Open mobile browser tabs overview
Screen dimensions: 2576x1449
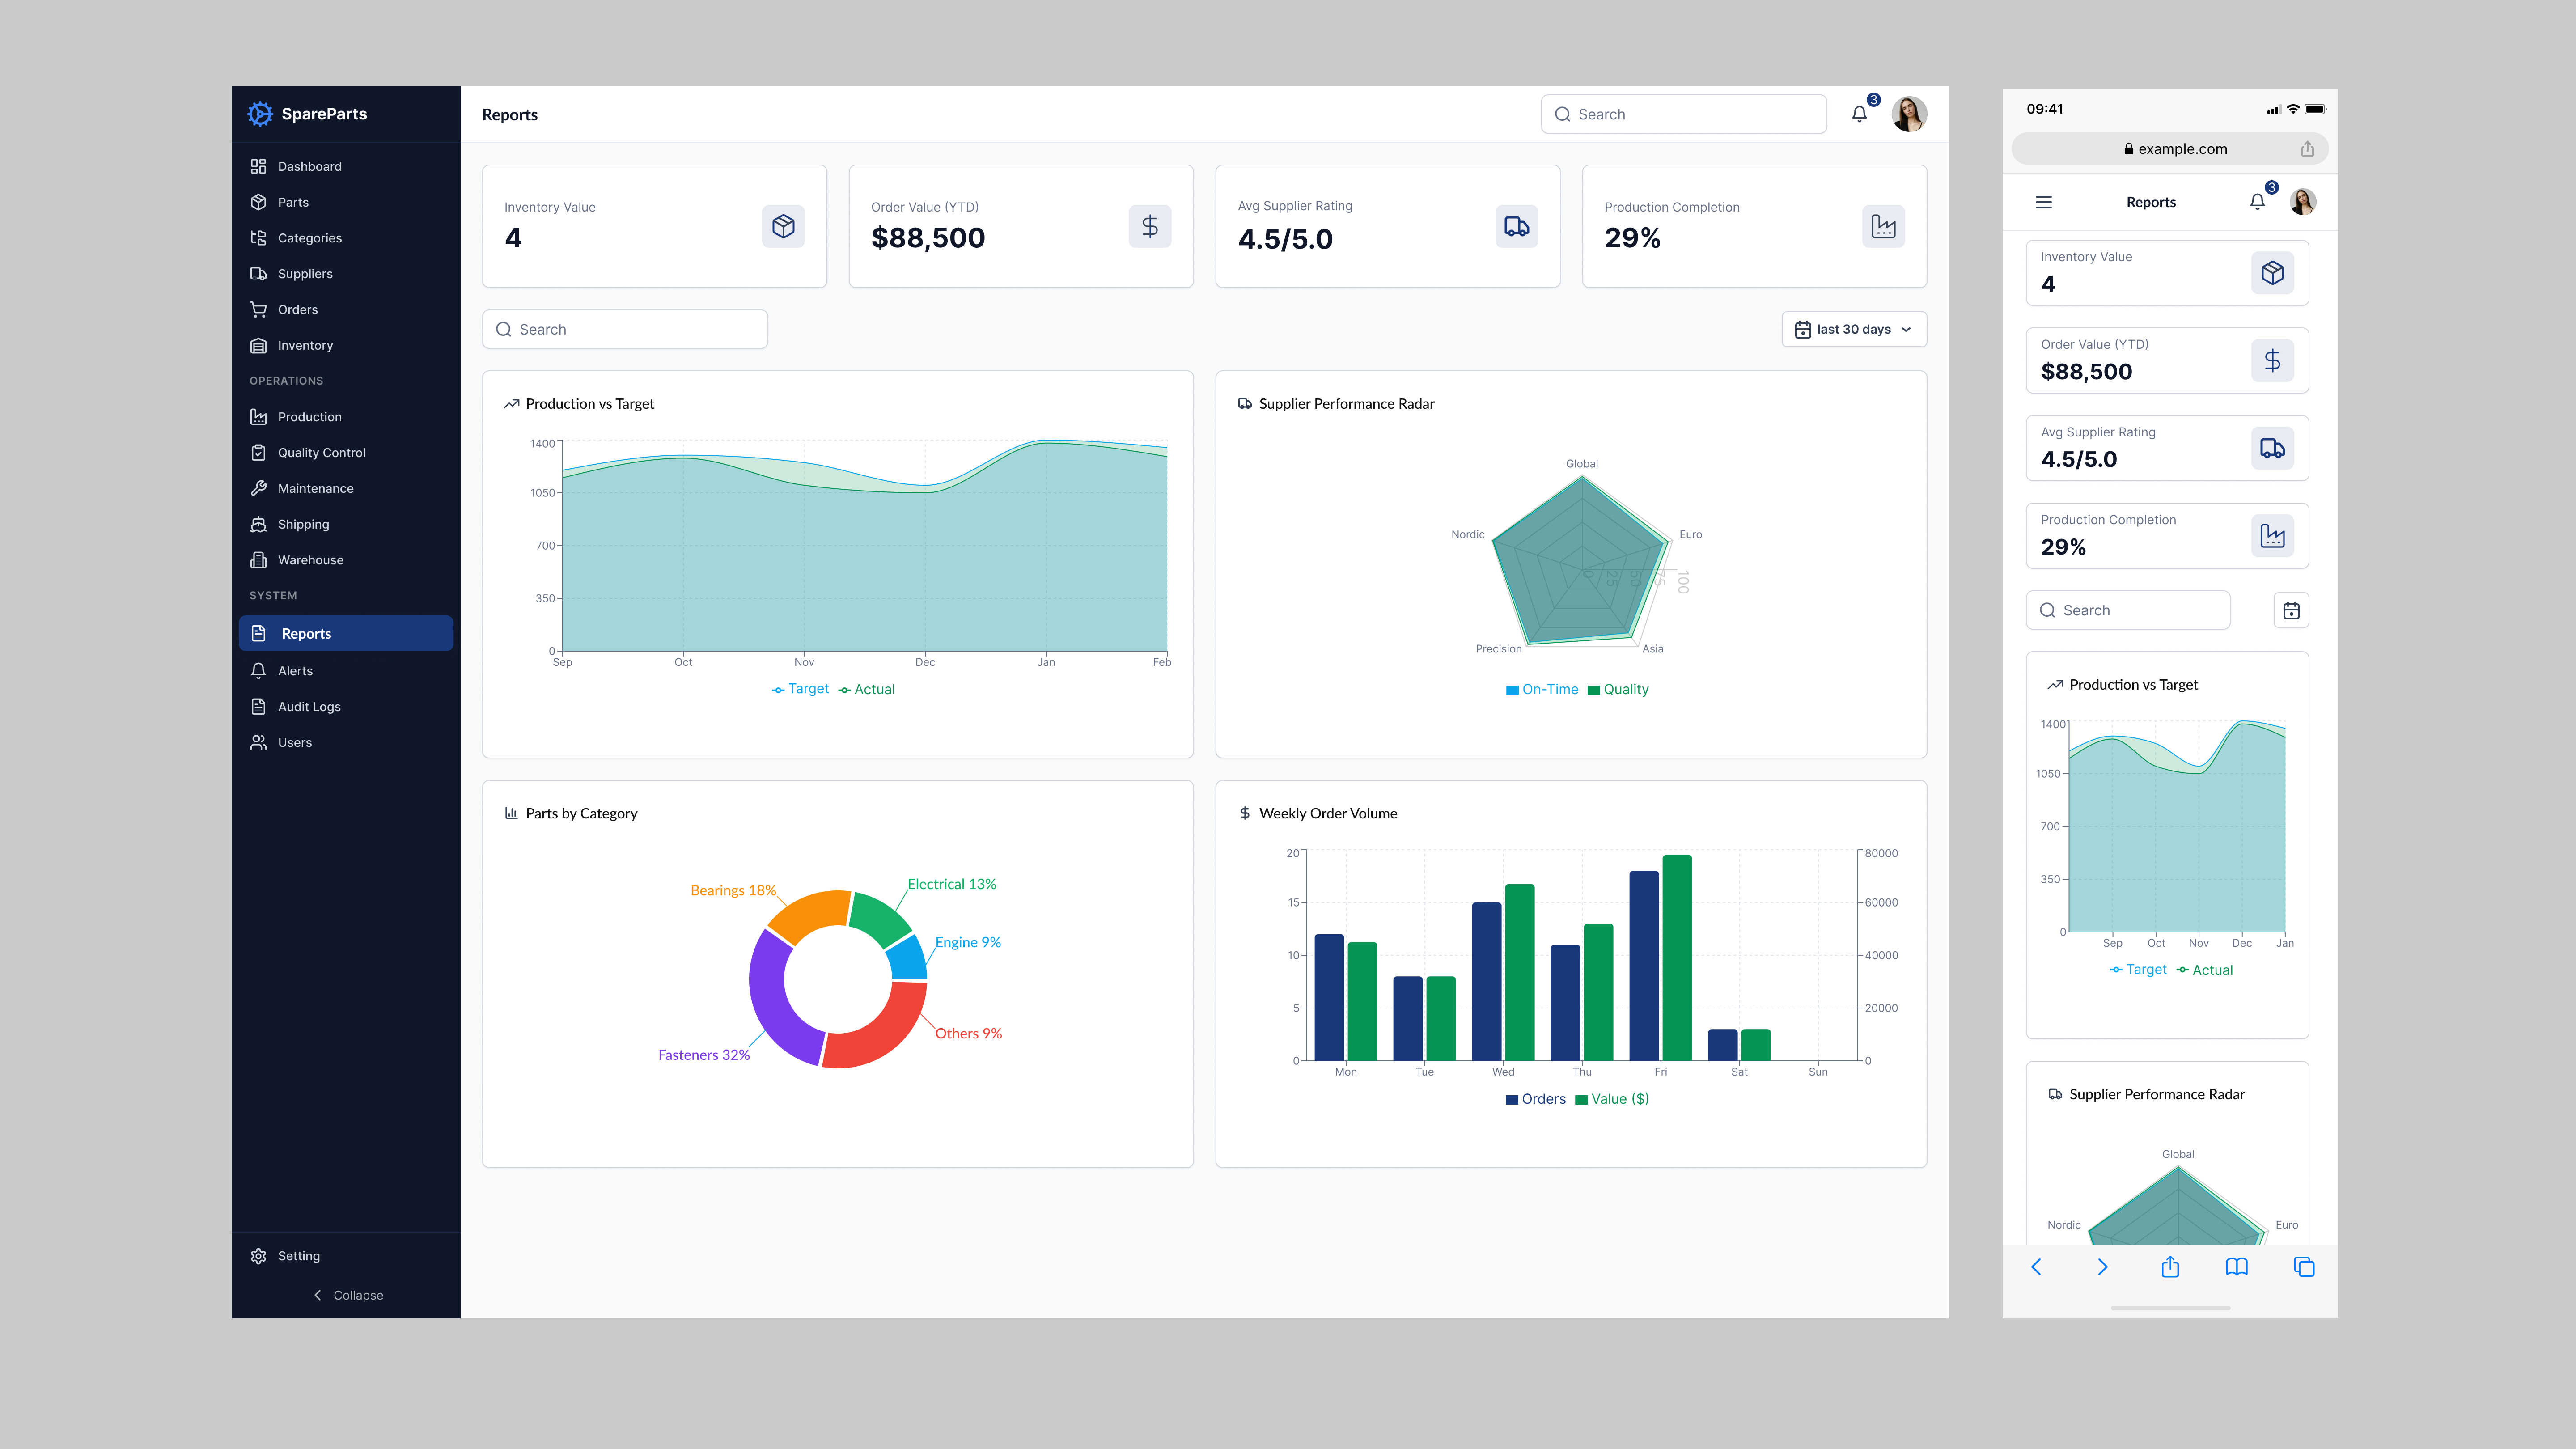point(2304,1267)
